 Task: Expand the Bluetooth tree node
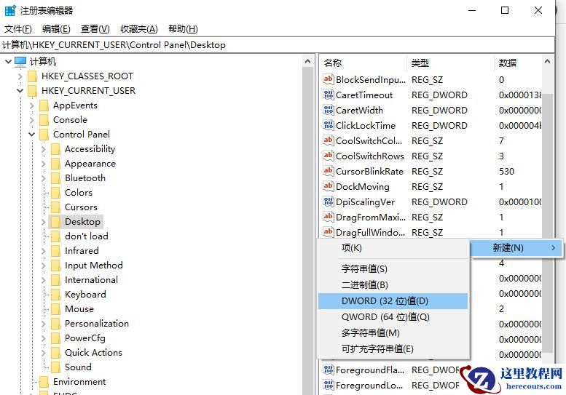tap(43, 178)
